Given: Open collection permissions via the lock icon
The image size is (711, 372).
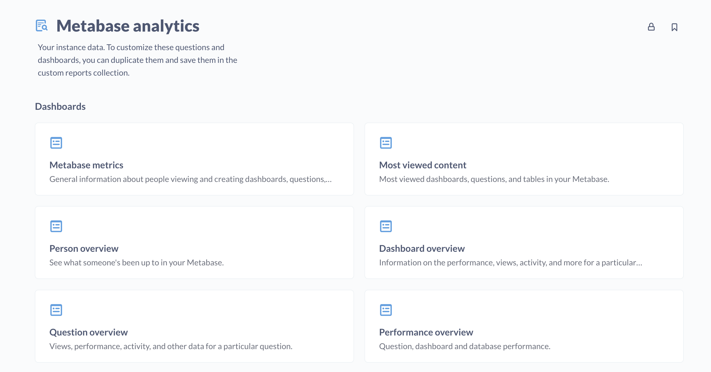Looking at the screenshot, I should coord(651,27).
